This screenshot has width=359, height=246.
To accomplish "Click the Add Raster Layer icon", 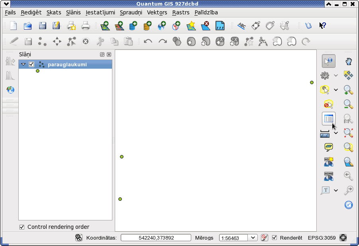I will [x=119, y=26].
